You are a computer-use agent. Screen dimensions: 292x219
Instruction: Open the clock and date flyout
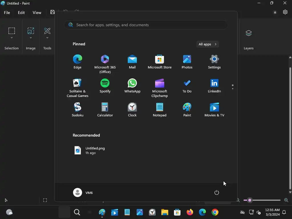(272, 212)
